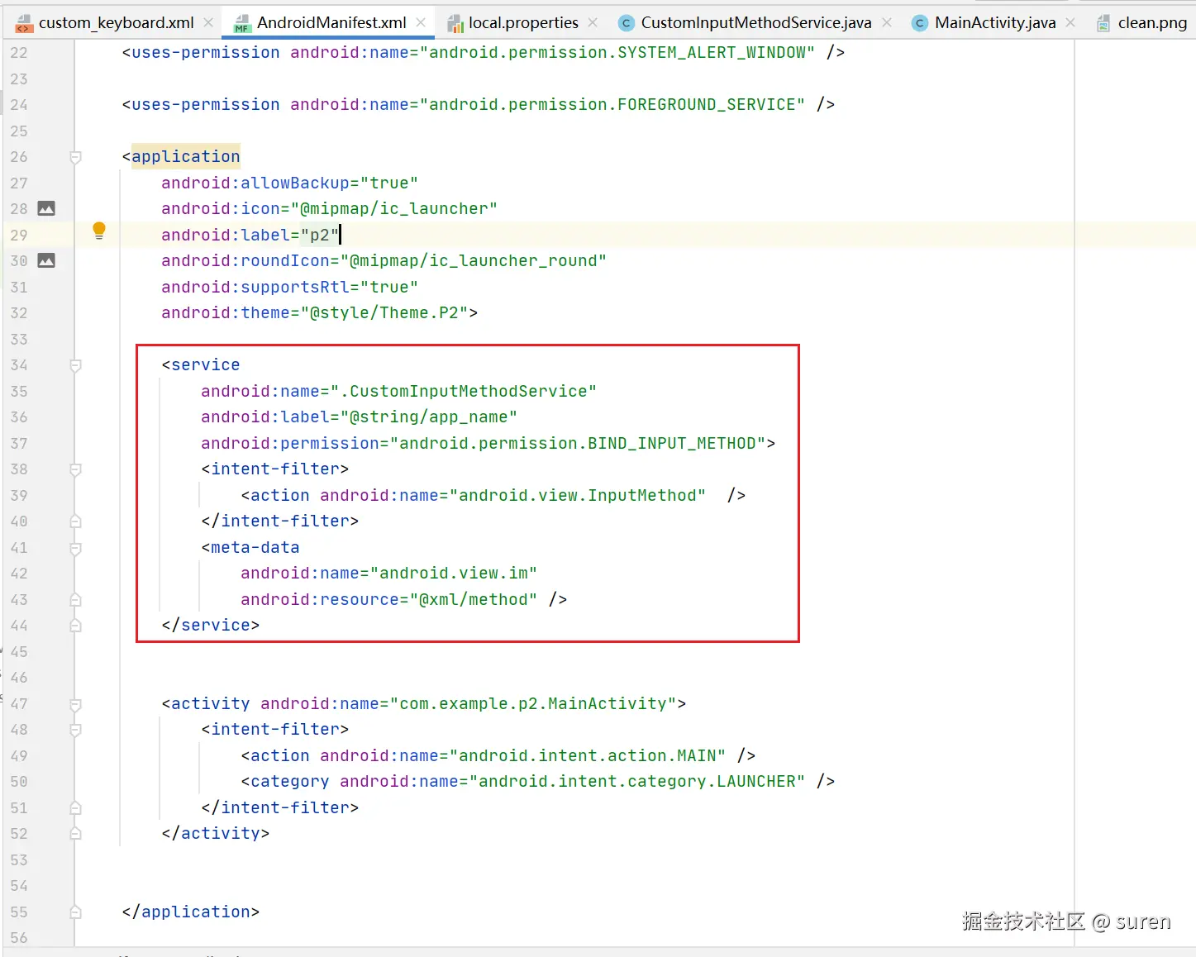Viewport: 1196px width, 957px height.
Task: Click the android.view.im name value
Action: [x=454, y=573]
